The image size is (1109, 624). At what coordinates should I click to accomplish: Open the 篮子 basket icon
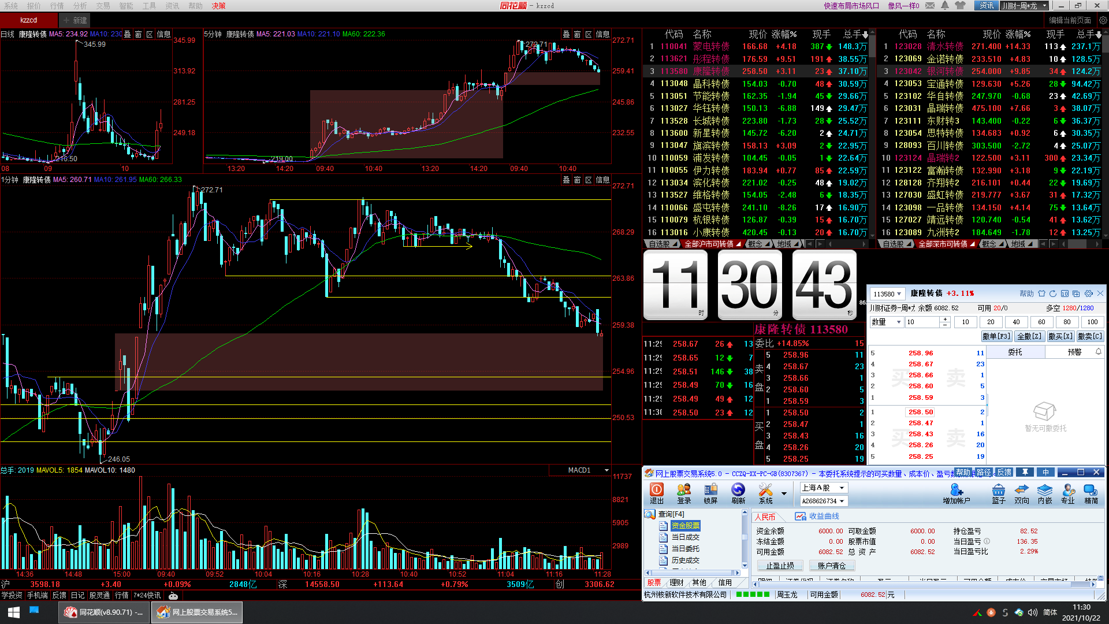[999, 493]
